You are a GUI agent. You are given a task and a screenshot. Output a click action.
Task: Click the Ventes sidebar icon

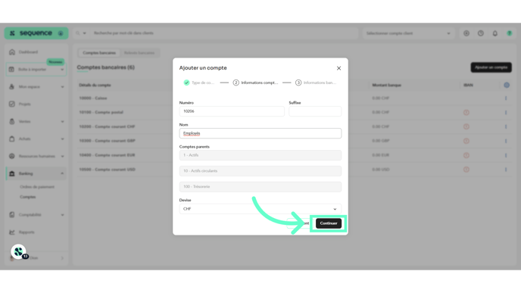click(x=12, y=121)
